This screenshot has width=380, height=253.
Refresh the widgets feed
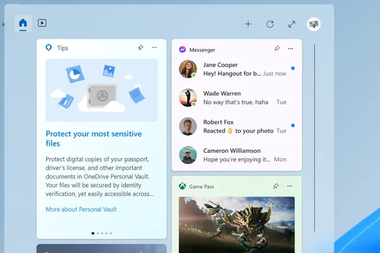tap(270, 24)
